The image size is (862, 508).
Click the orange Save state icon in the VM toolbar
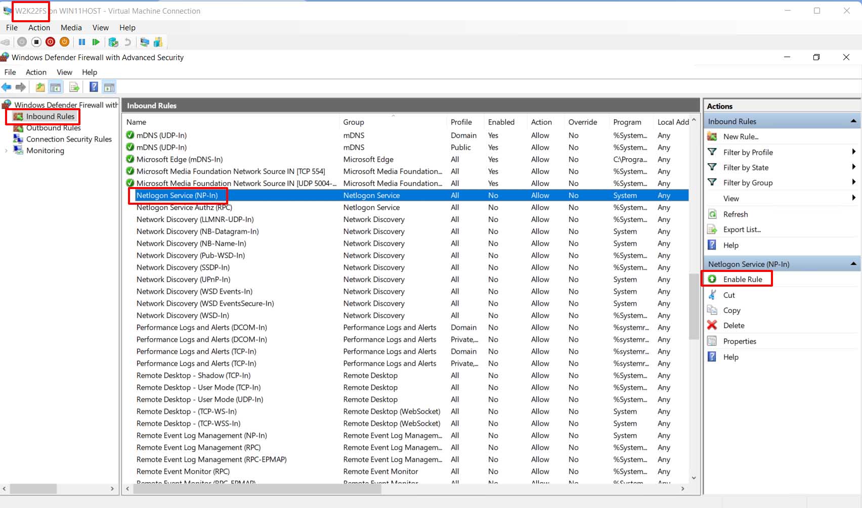tap(64, 42)
